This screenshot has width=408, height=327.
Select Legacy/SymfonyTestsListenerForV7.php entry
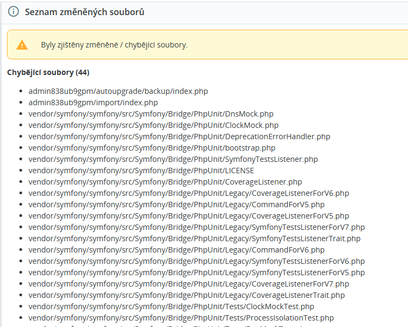point(197,227)
